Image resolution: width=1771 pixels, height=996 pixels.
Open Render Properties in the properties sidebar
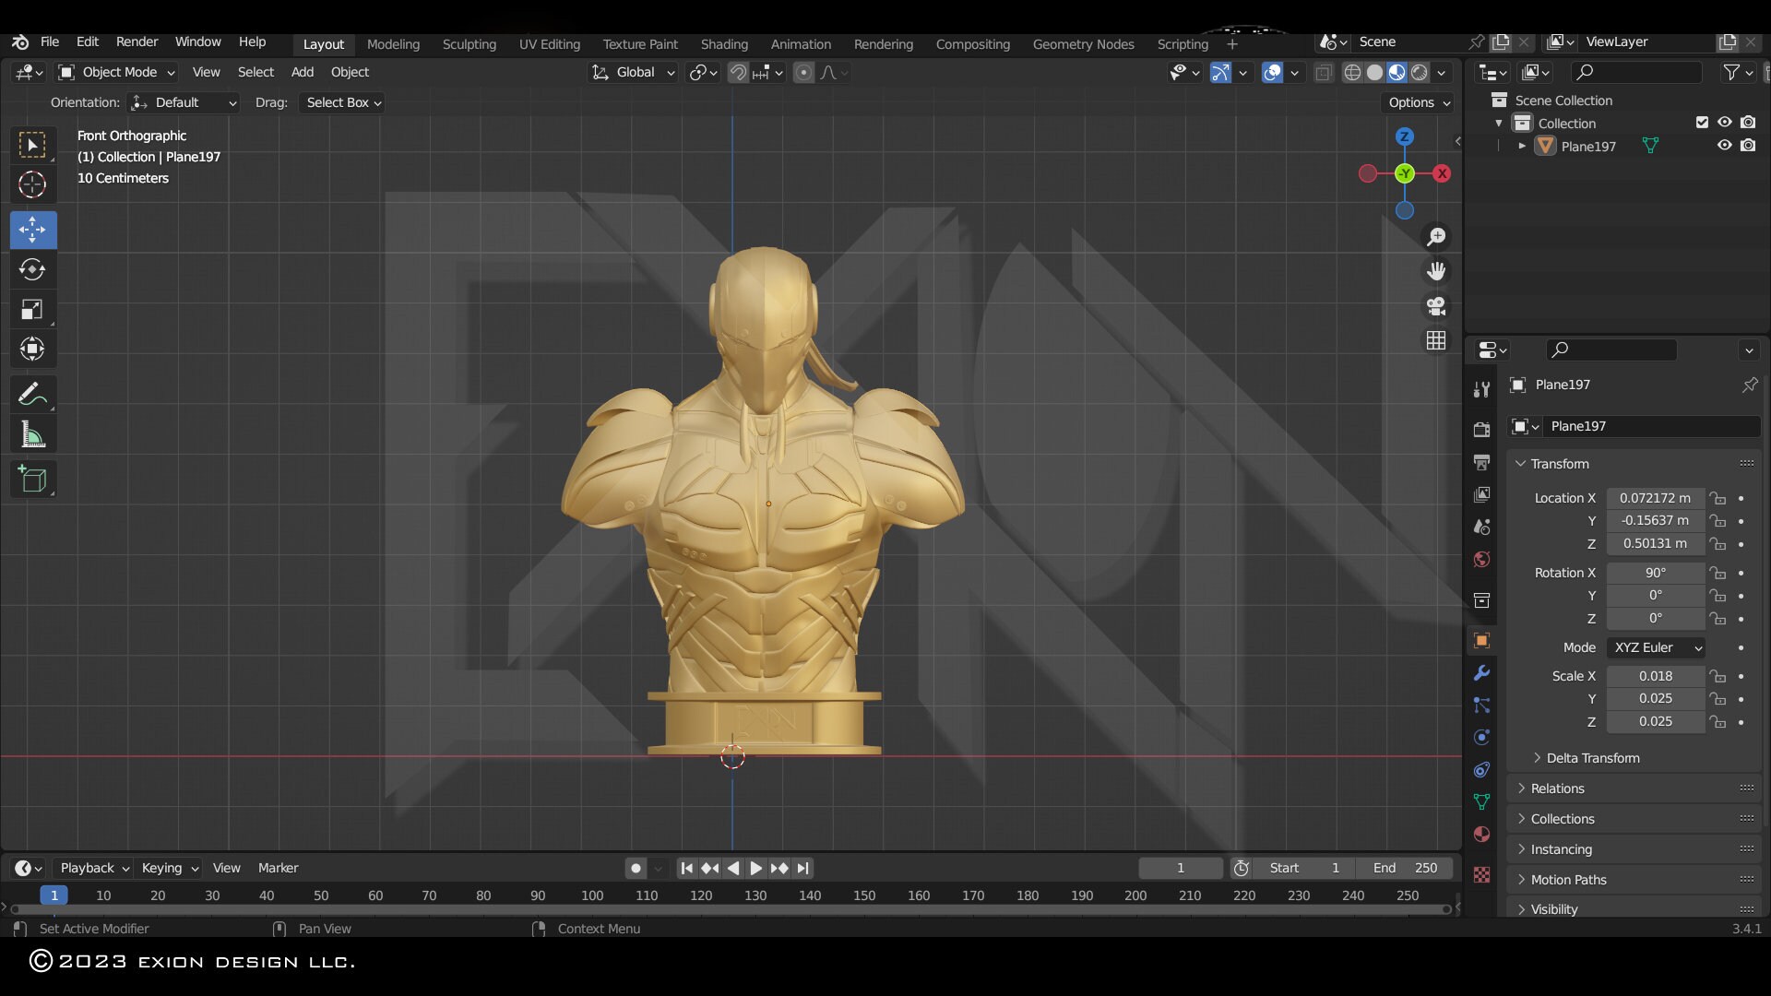tap(1481, 429)
